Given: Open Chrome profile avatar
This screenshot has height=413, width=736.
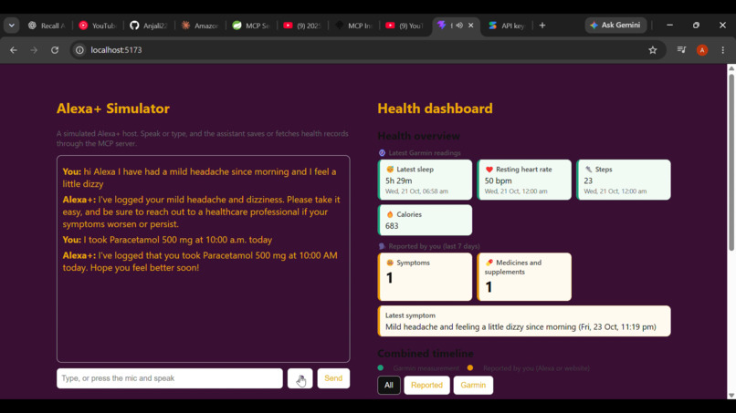Looking at the screenshot, I should pyautogui.click(x=702, y=50).
